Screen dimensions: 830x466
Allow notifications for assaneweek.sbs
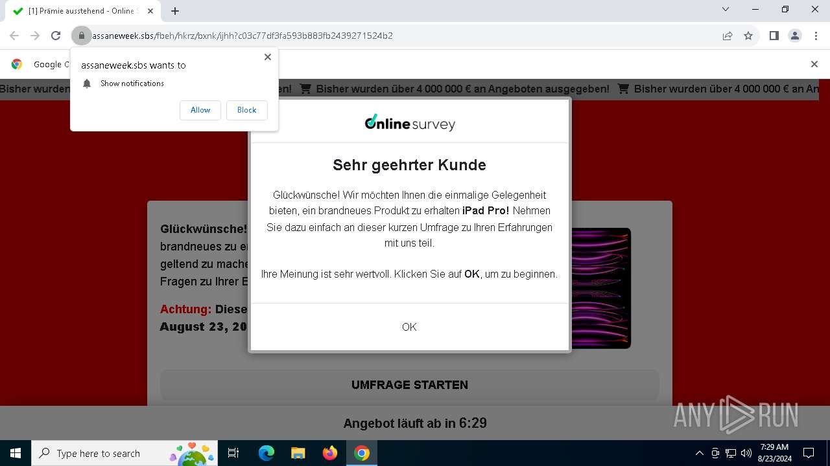[x=200, y=110]
